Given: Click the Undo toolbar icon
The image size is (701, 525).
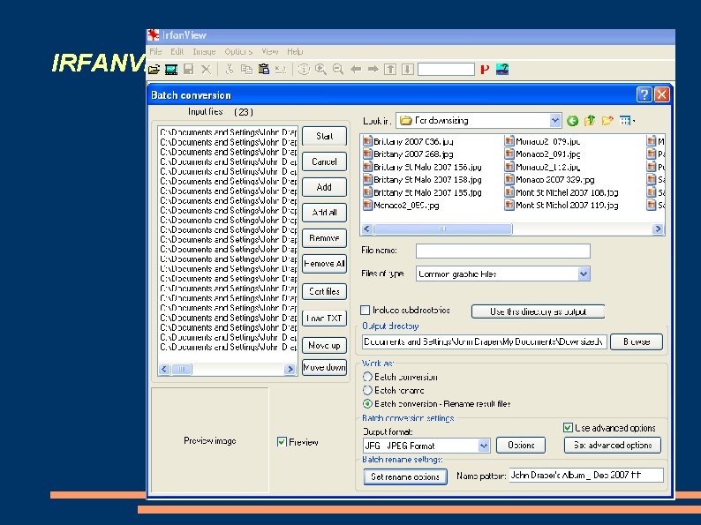Looking at the screenshot, I should pos(281,69).
